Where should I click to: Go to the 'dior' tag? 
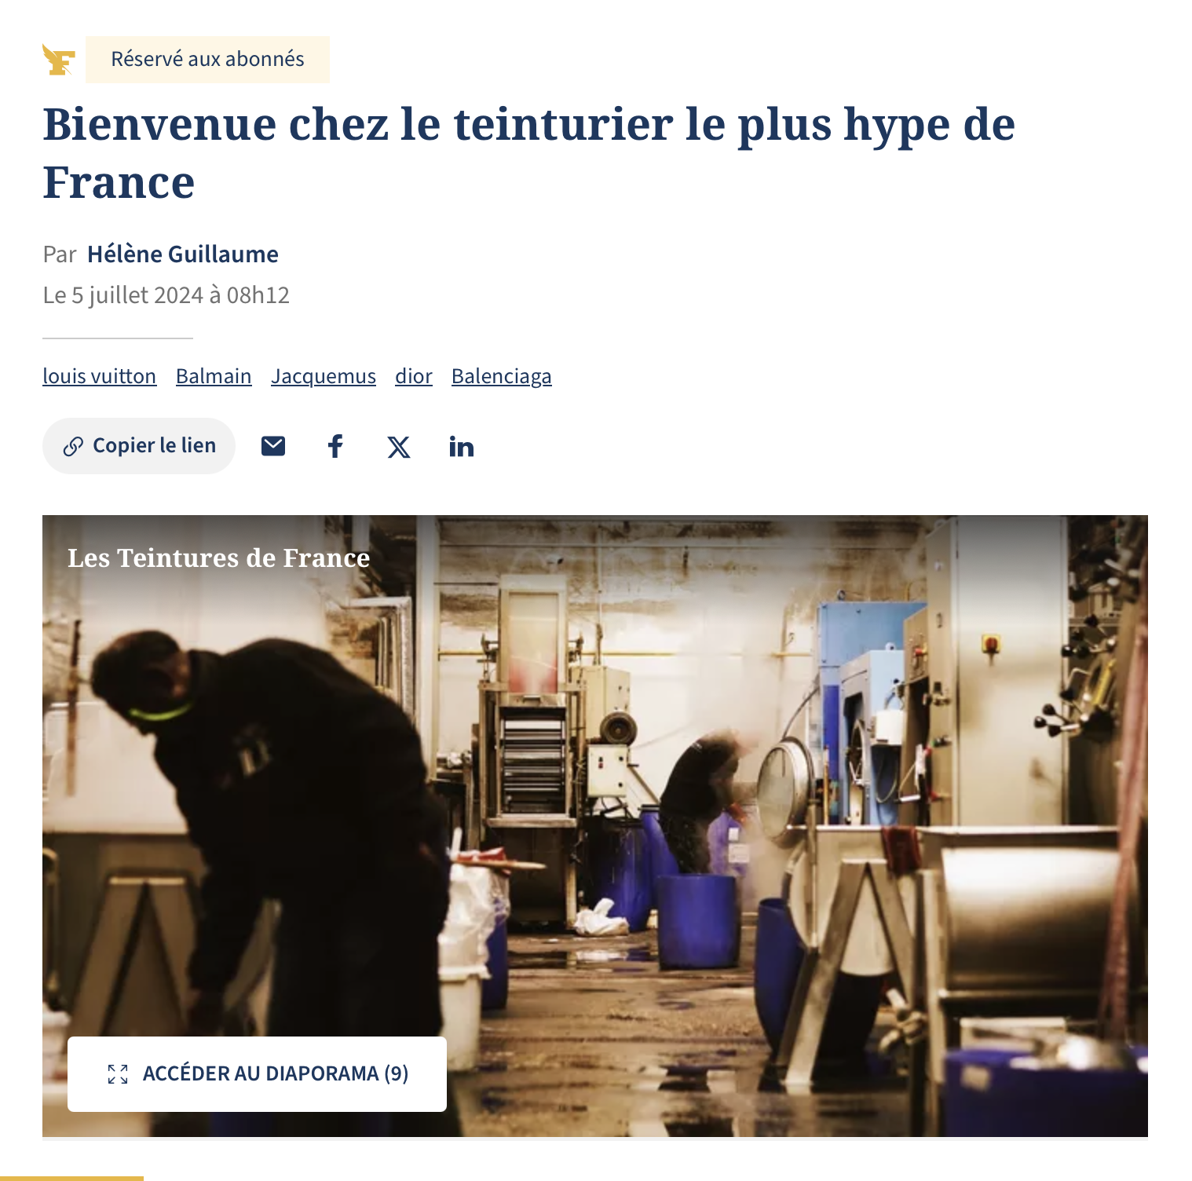pyautogui.click(x=414, y=376)
